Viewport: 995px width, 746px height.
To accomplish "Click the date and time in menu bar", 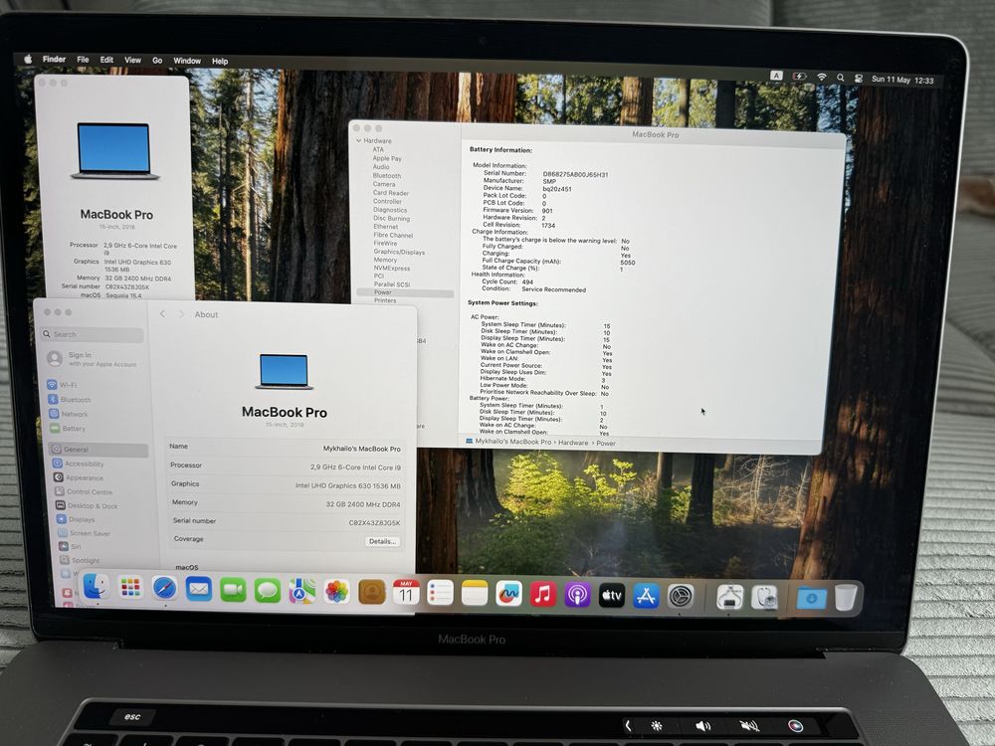I will click(x=902, y=80).
